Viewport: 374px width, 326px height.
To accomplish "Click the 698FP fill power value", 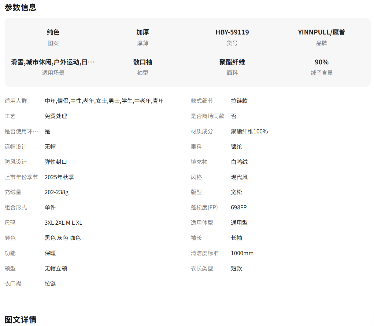I will [239, 208].
